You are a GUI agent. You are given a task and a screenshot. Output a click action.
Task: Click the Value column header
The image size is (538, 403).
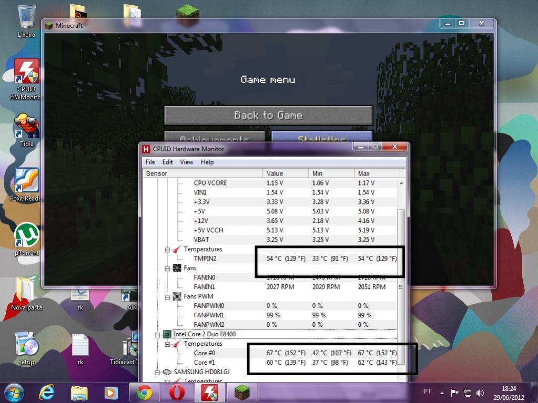286,173
